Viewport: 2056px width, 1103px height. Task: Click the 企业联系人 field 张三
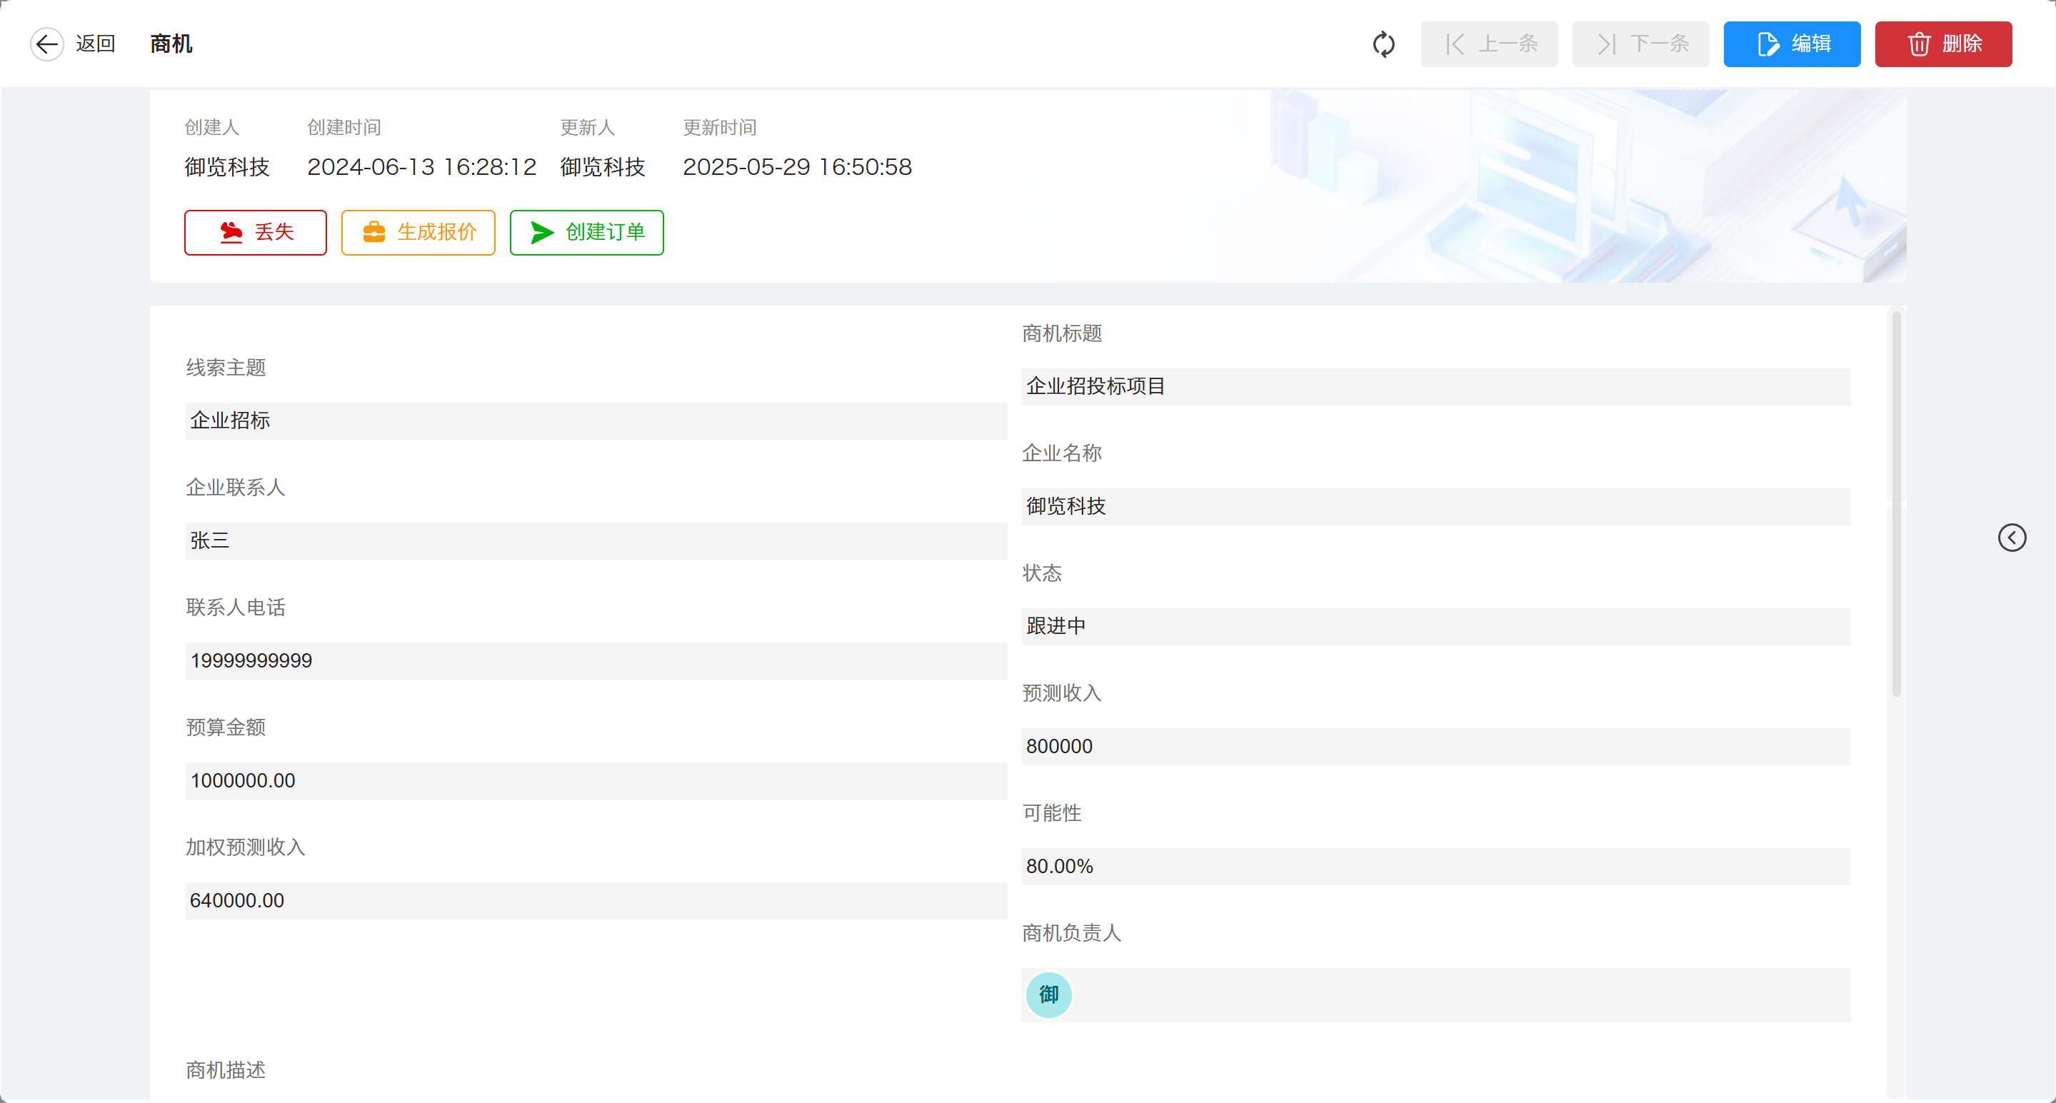[596, 540]
